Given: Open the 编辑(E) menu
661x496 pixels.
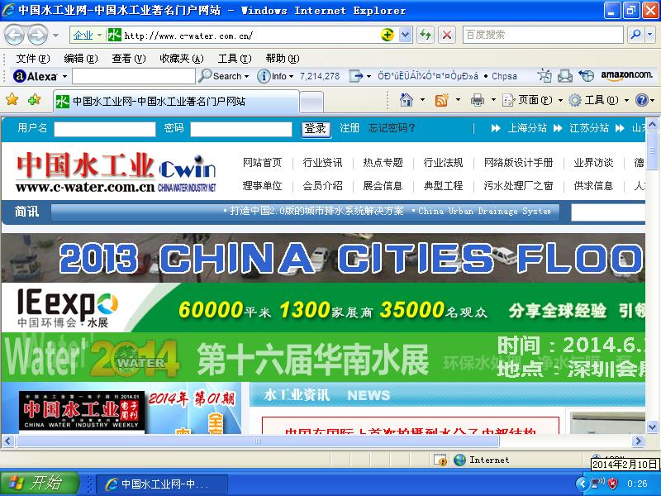Looking at the screenshot, I should pyautogui.click(x=80, y=58).
